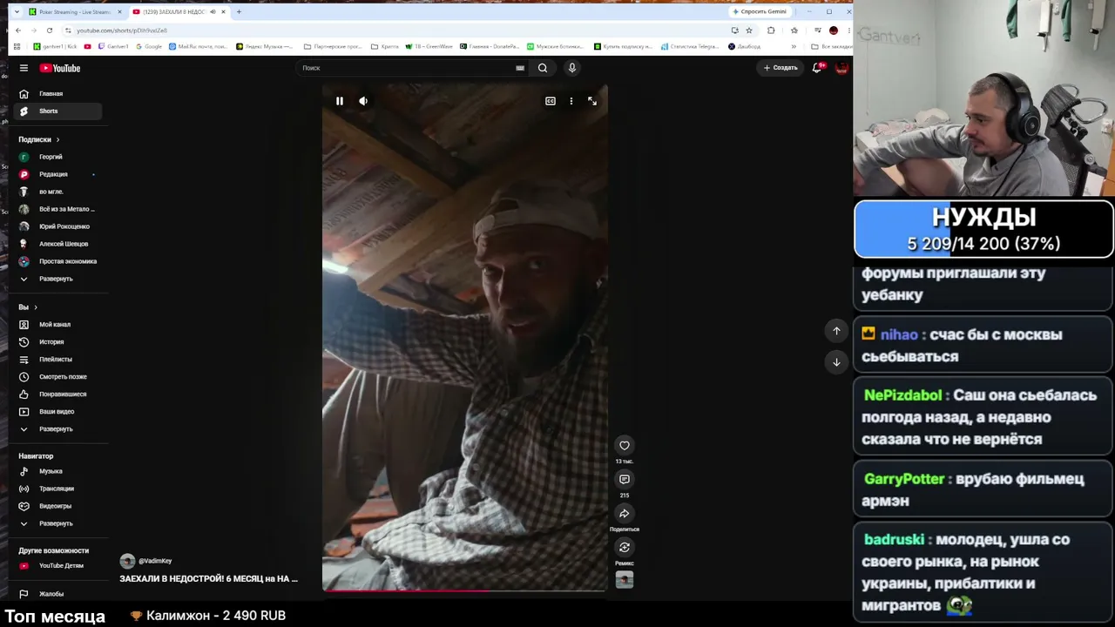Go to Главная in the YouTube sidebar

(x=57, y=93)
